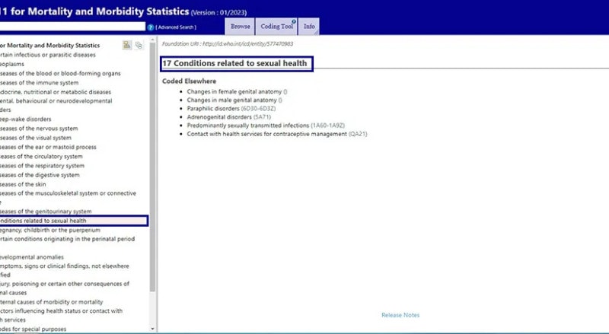Image resolution: width=609 pixels, height=334 pixels.
Task: Click the blue search help icon
Action: tap(151, 27)
